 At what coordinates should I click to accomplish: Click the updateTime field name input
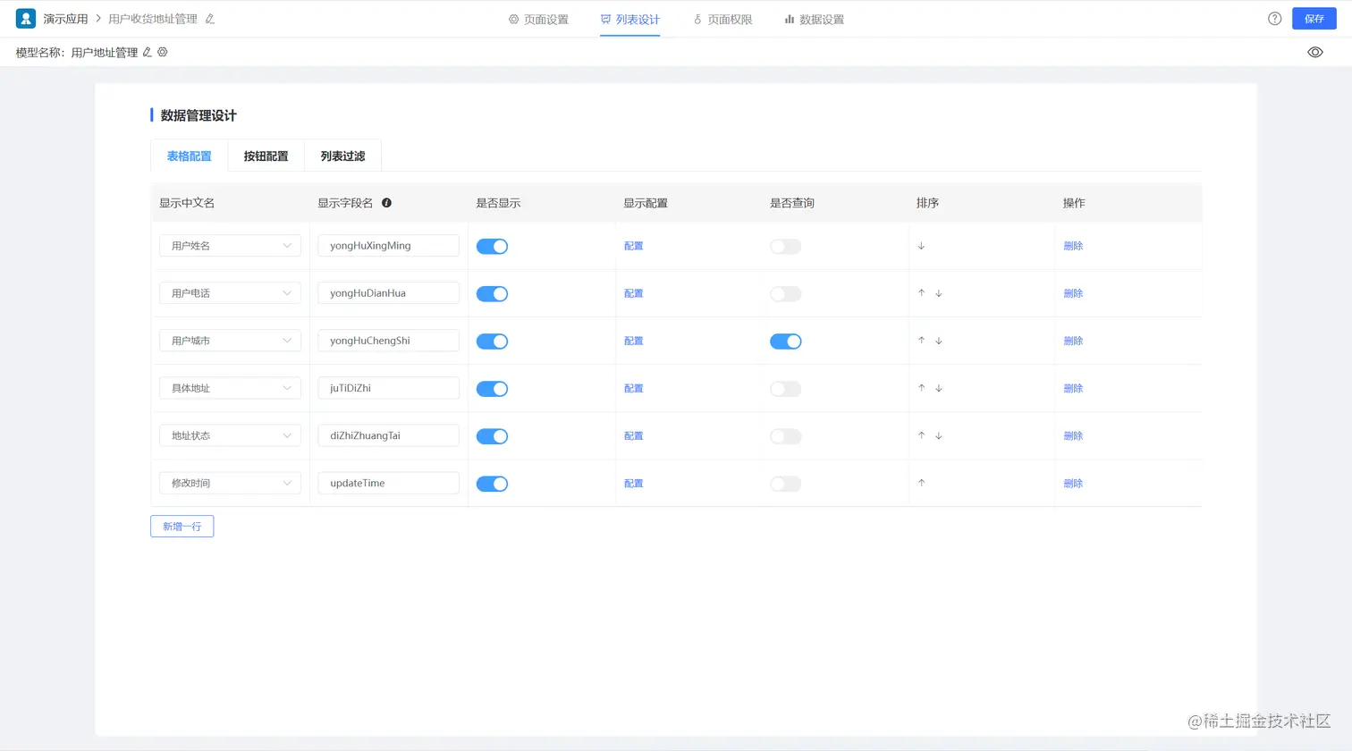pyautogui.click(x=388, y=483)
